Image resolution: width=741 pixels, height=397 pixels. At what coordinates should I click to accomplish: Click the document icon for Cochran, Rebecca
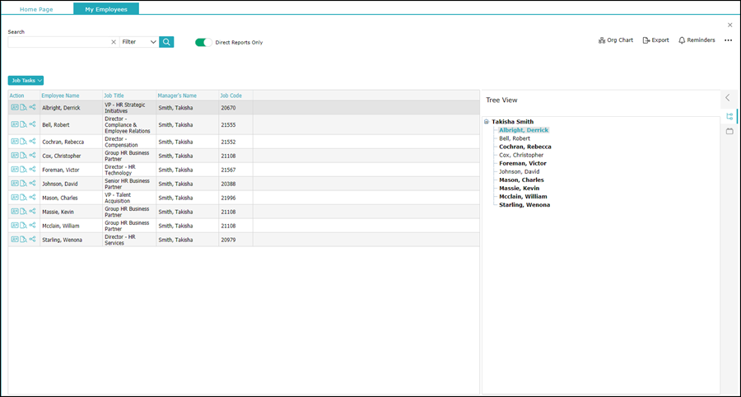pos(24,142)
